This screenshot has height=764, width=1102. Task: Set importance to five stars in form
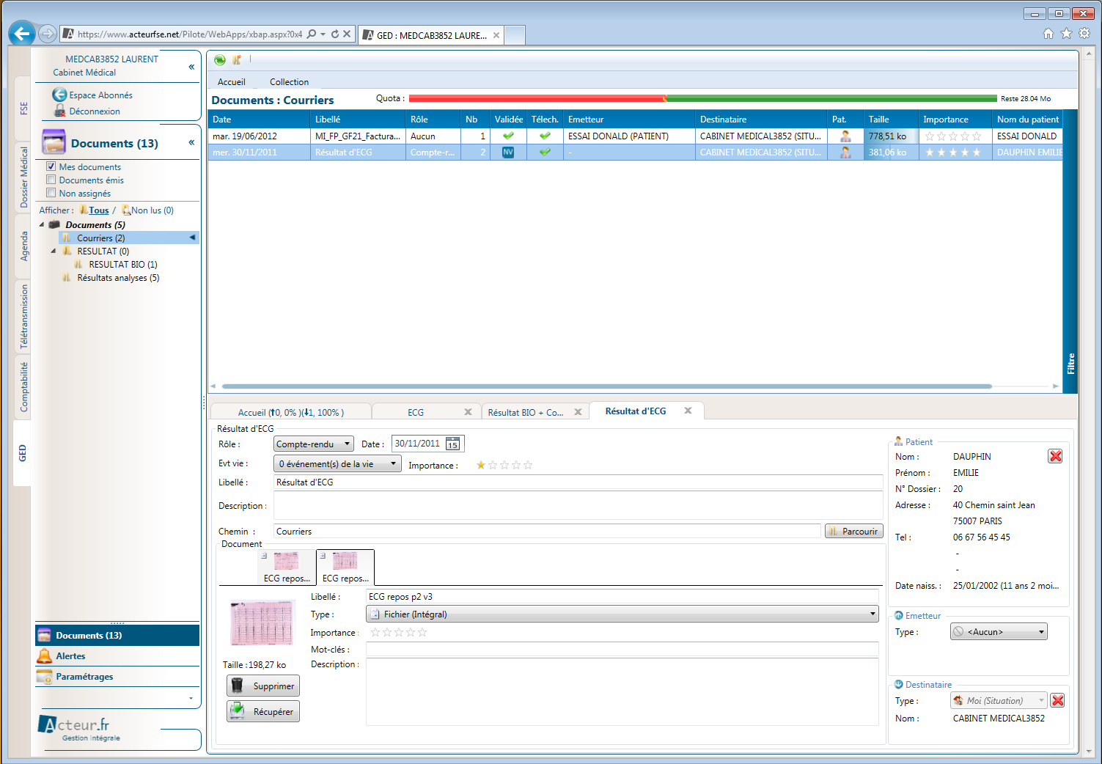coord(528,466)
